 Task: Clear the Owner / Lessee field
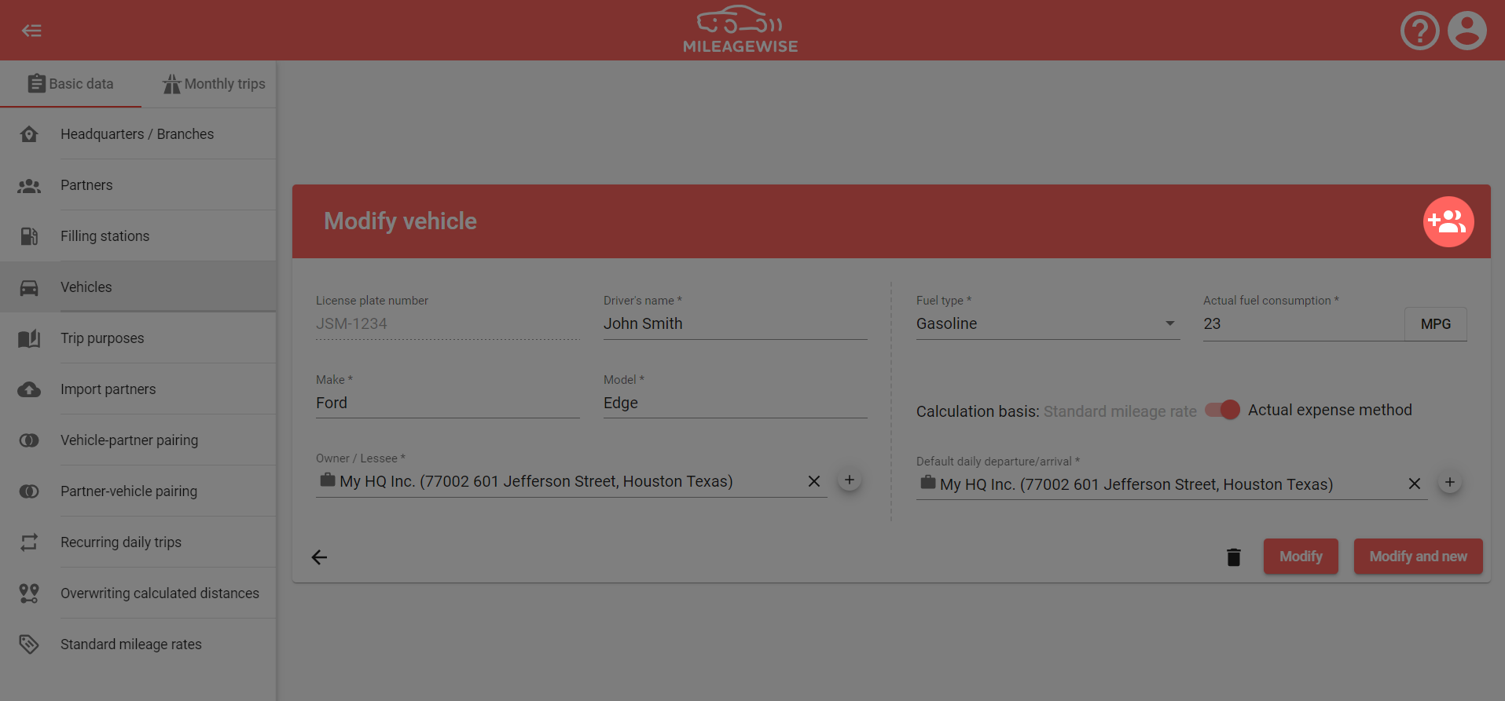814,481
